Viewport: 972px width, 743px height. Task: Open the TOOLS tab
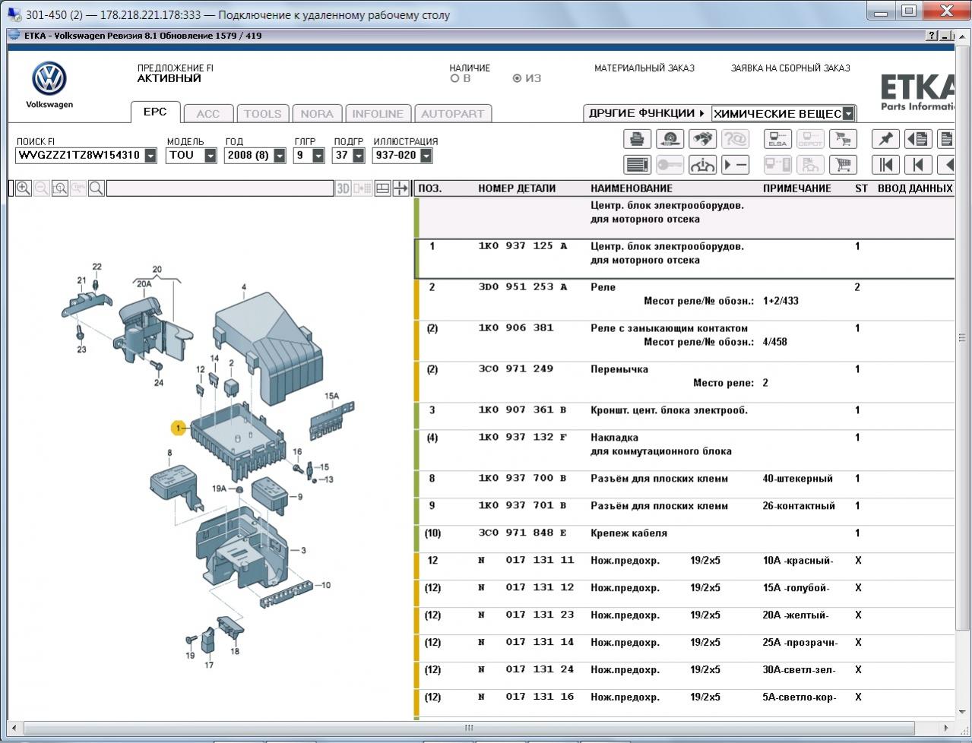coord(263,114)
